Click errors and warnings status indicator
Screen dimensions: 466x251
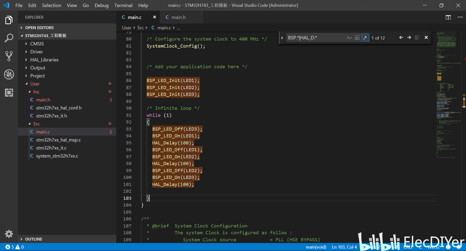click(x=14, y=247)
